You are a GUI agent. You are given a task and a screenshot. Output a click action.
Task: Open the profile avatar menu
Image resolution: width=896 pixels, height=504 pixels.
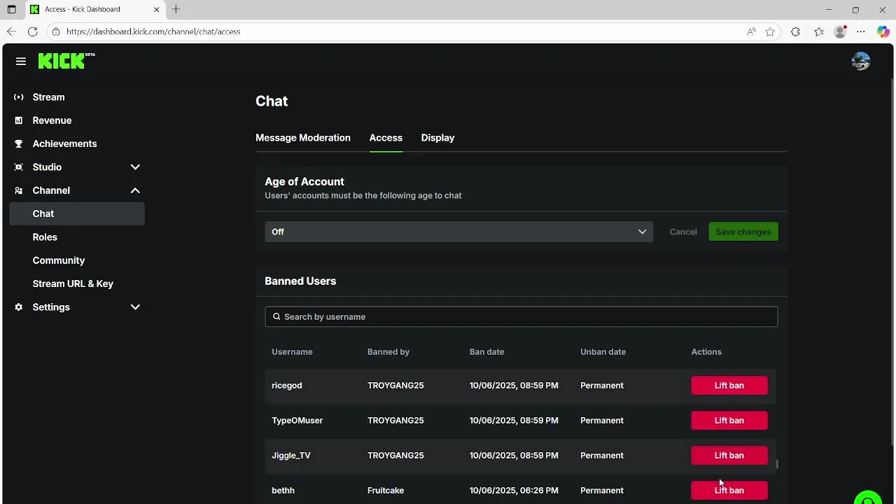point(860,62)
